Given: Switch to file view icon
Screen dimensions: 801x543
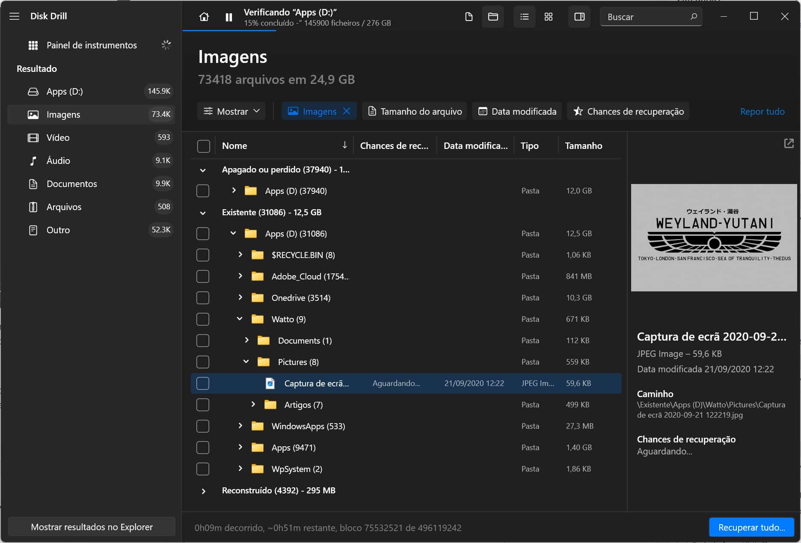Looking at the screenshot, I should pos(469,17).
